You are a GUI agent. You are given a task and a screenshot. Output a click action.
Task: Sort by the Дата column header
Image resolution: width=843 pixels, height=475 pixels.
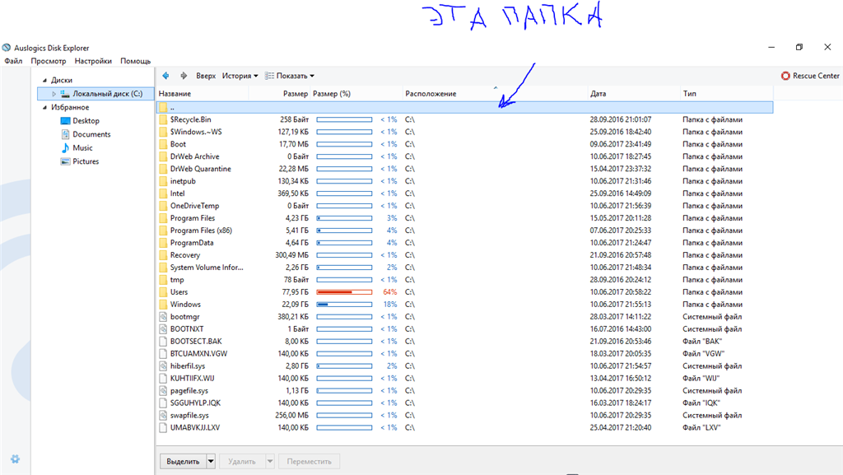[634, 94]
